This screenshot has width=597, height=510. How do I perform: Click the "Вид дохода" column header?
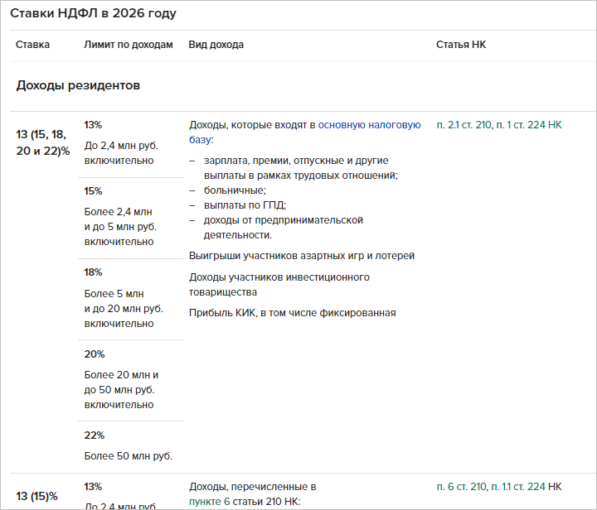(x=216, y=45)
